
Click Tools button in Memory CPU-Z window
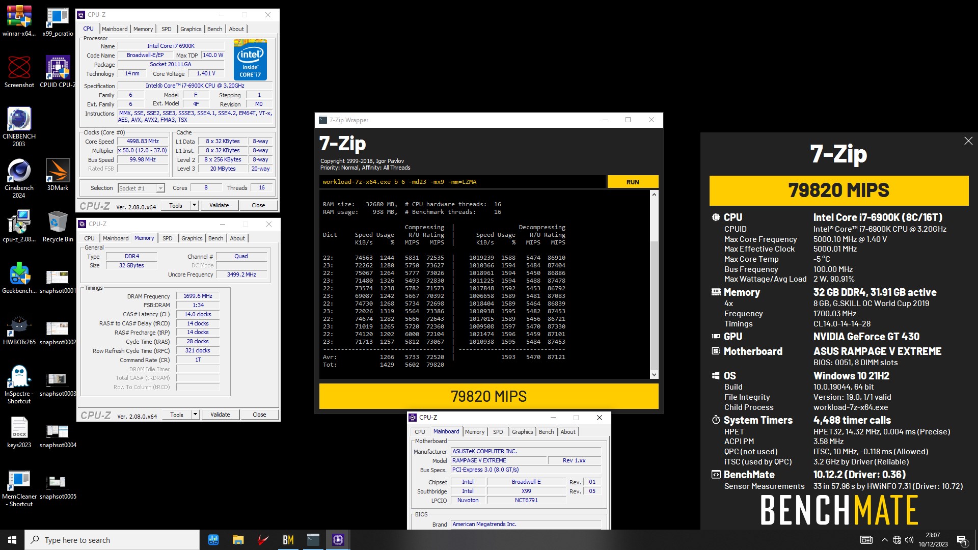[x=177, y=415]
